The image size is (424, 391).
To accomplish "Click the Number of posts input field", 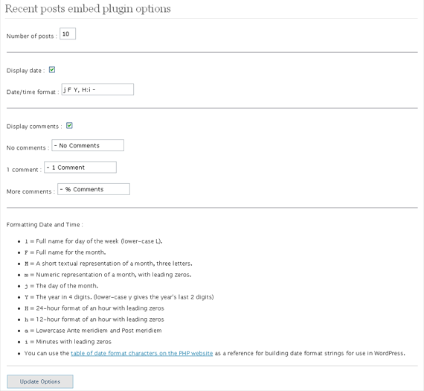I will (68, 34).
